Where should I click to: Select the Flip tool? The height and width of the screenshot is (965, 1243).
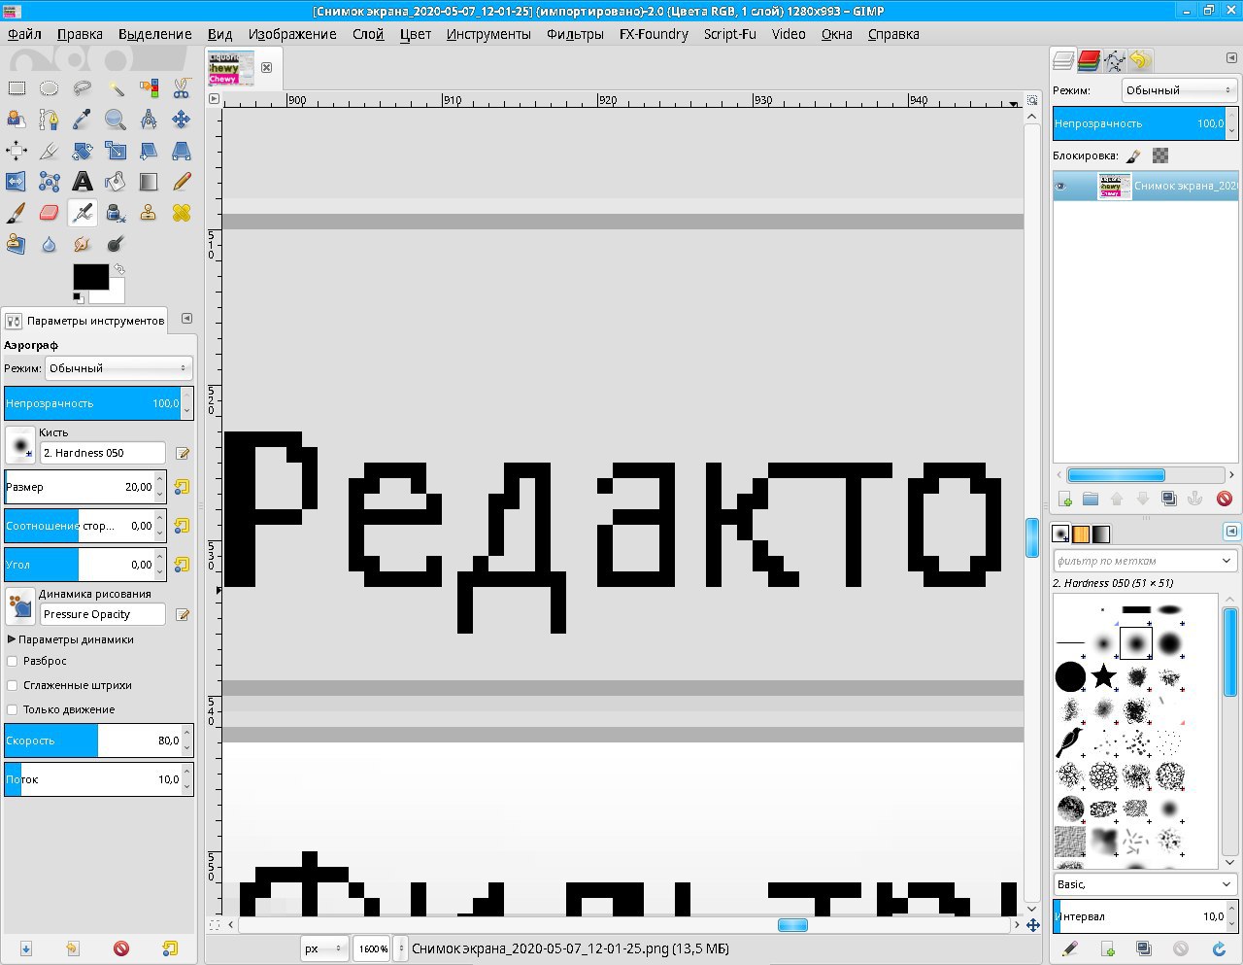pyautogui.click(x=17, y=182)
